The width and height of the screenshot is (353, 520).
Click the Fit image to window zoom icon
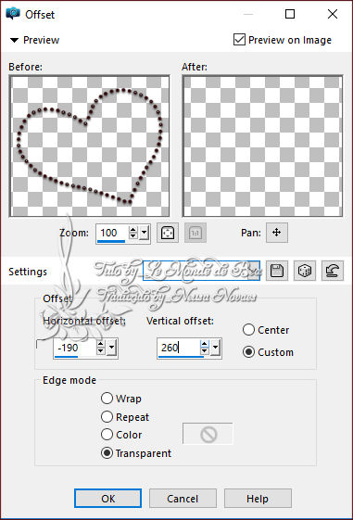click(x=168, y=233)
